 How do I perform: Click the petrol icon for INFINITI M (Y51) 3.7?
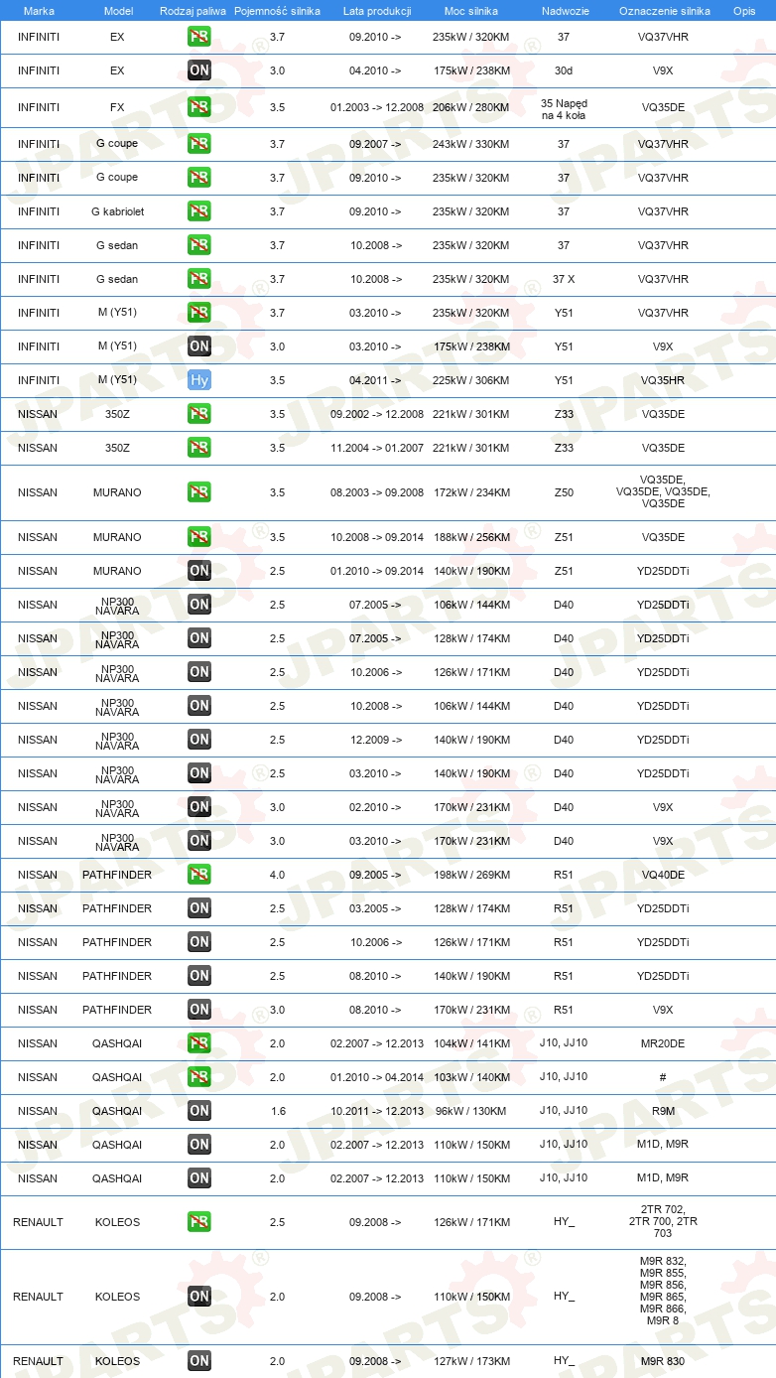pyautogui.click(x=199, y=313)
